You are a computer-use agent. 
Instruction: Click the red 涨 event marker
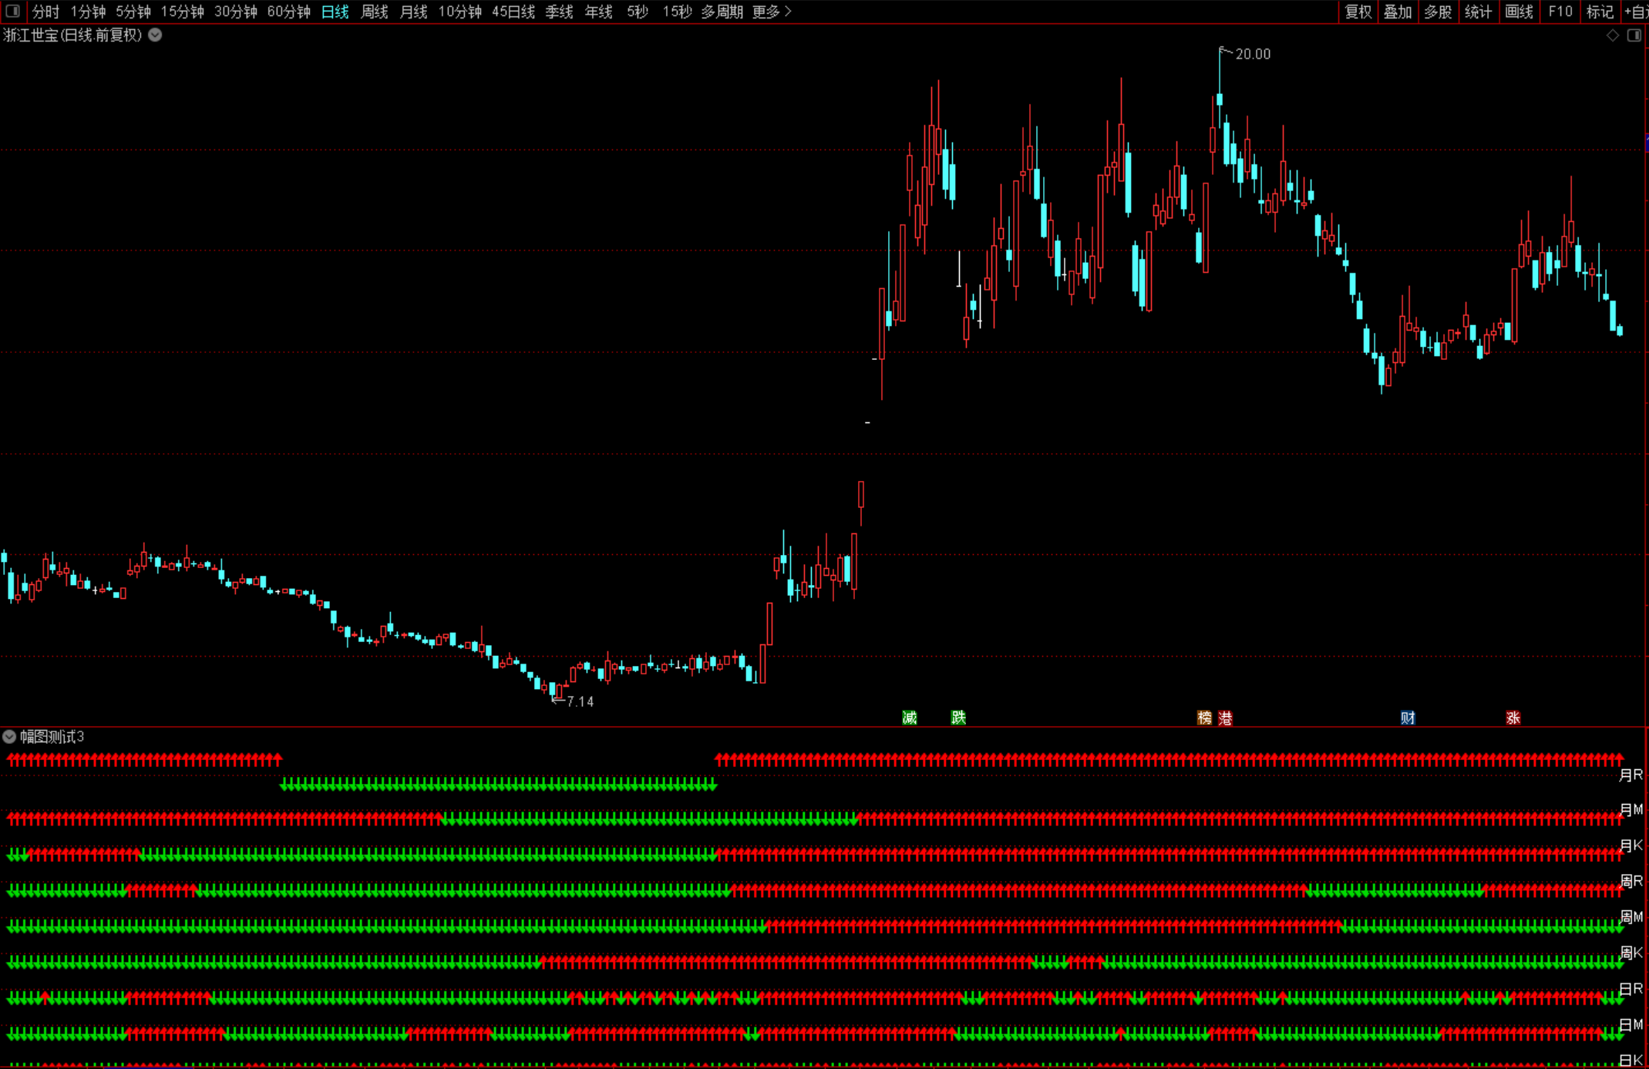[1513, 718]
